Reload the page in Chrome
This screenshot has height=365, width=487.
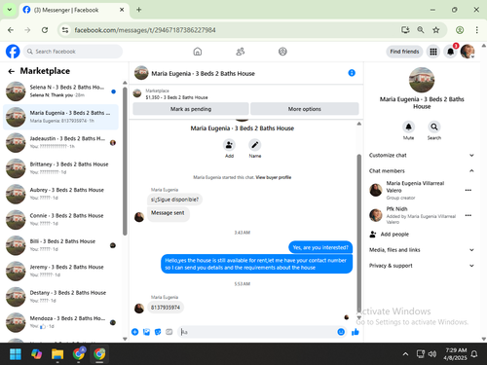(x=45, y=30)
